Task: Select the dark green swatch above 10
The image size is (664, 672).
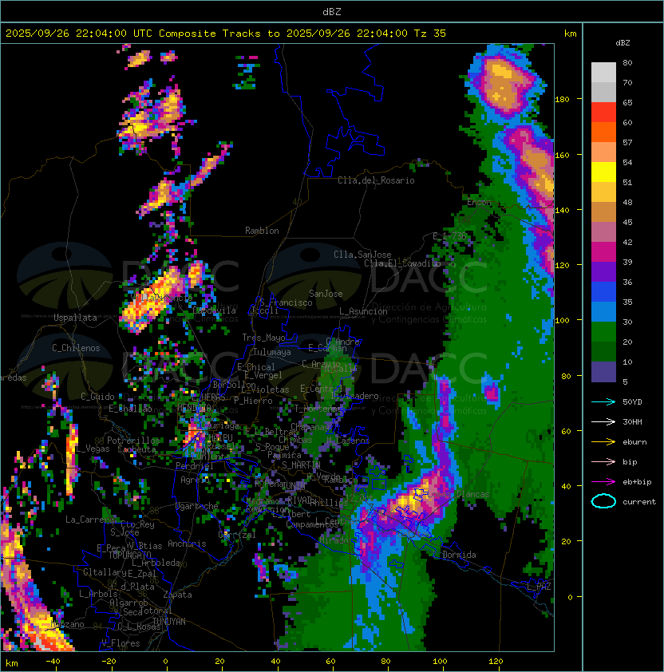Action: tap(603, 351)
